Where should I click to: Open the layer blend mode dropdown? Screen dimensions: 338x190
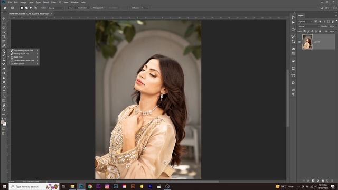coord(308,26)
